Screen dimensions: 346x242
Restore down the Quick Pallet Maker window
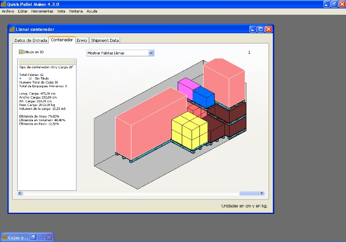(334, 4)
